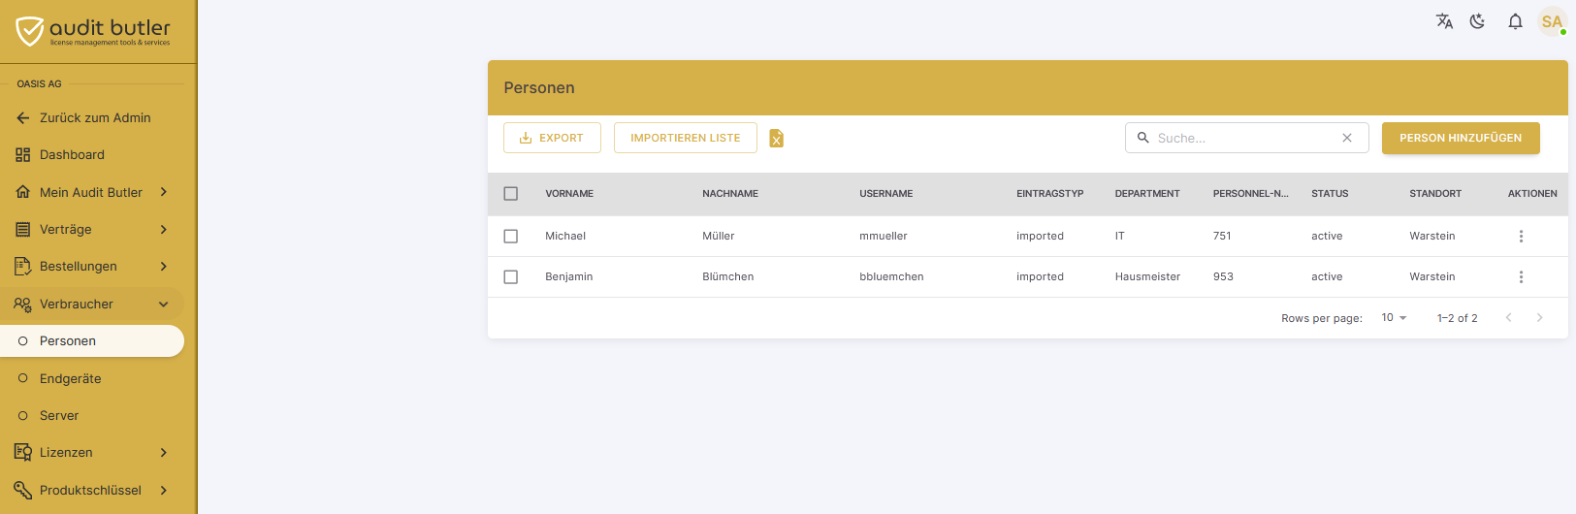Open the notifications bell
This screenshot has width=1576, height=514.
click(x=1515, y=21)
